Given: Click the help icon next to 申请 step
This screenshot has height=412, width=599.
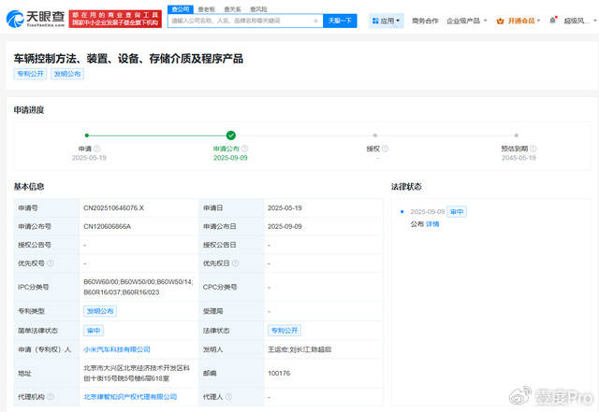Looking at the screenshot, I should [97, 149].
